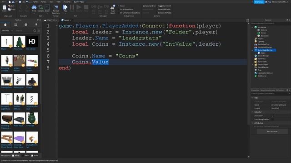Collapse the Attributes properties section
291x163 pixels.
point(252,123)
